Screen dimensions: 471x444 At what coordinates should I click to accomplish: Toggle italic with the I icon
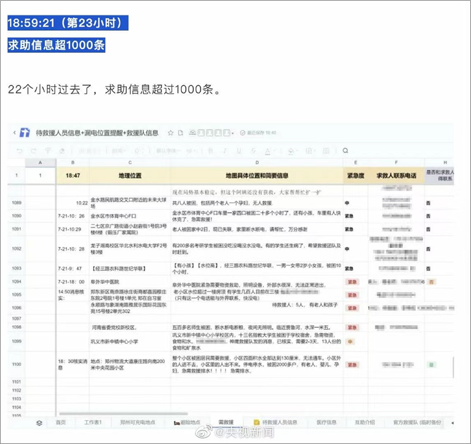tap(224, 151)
